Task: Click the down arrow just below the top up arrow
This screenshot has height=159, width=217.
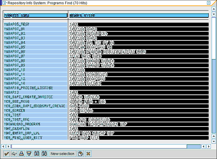Action: (x=214, y=14)
